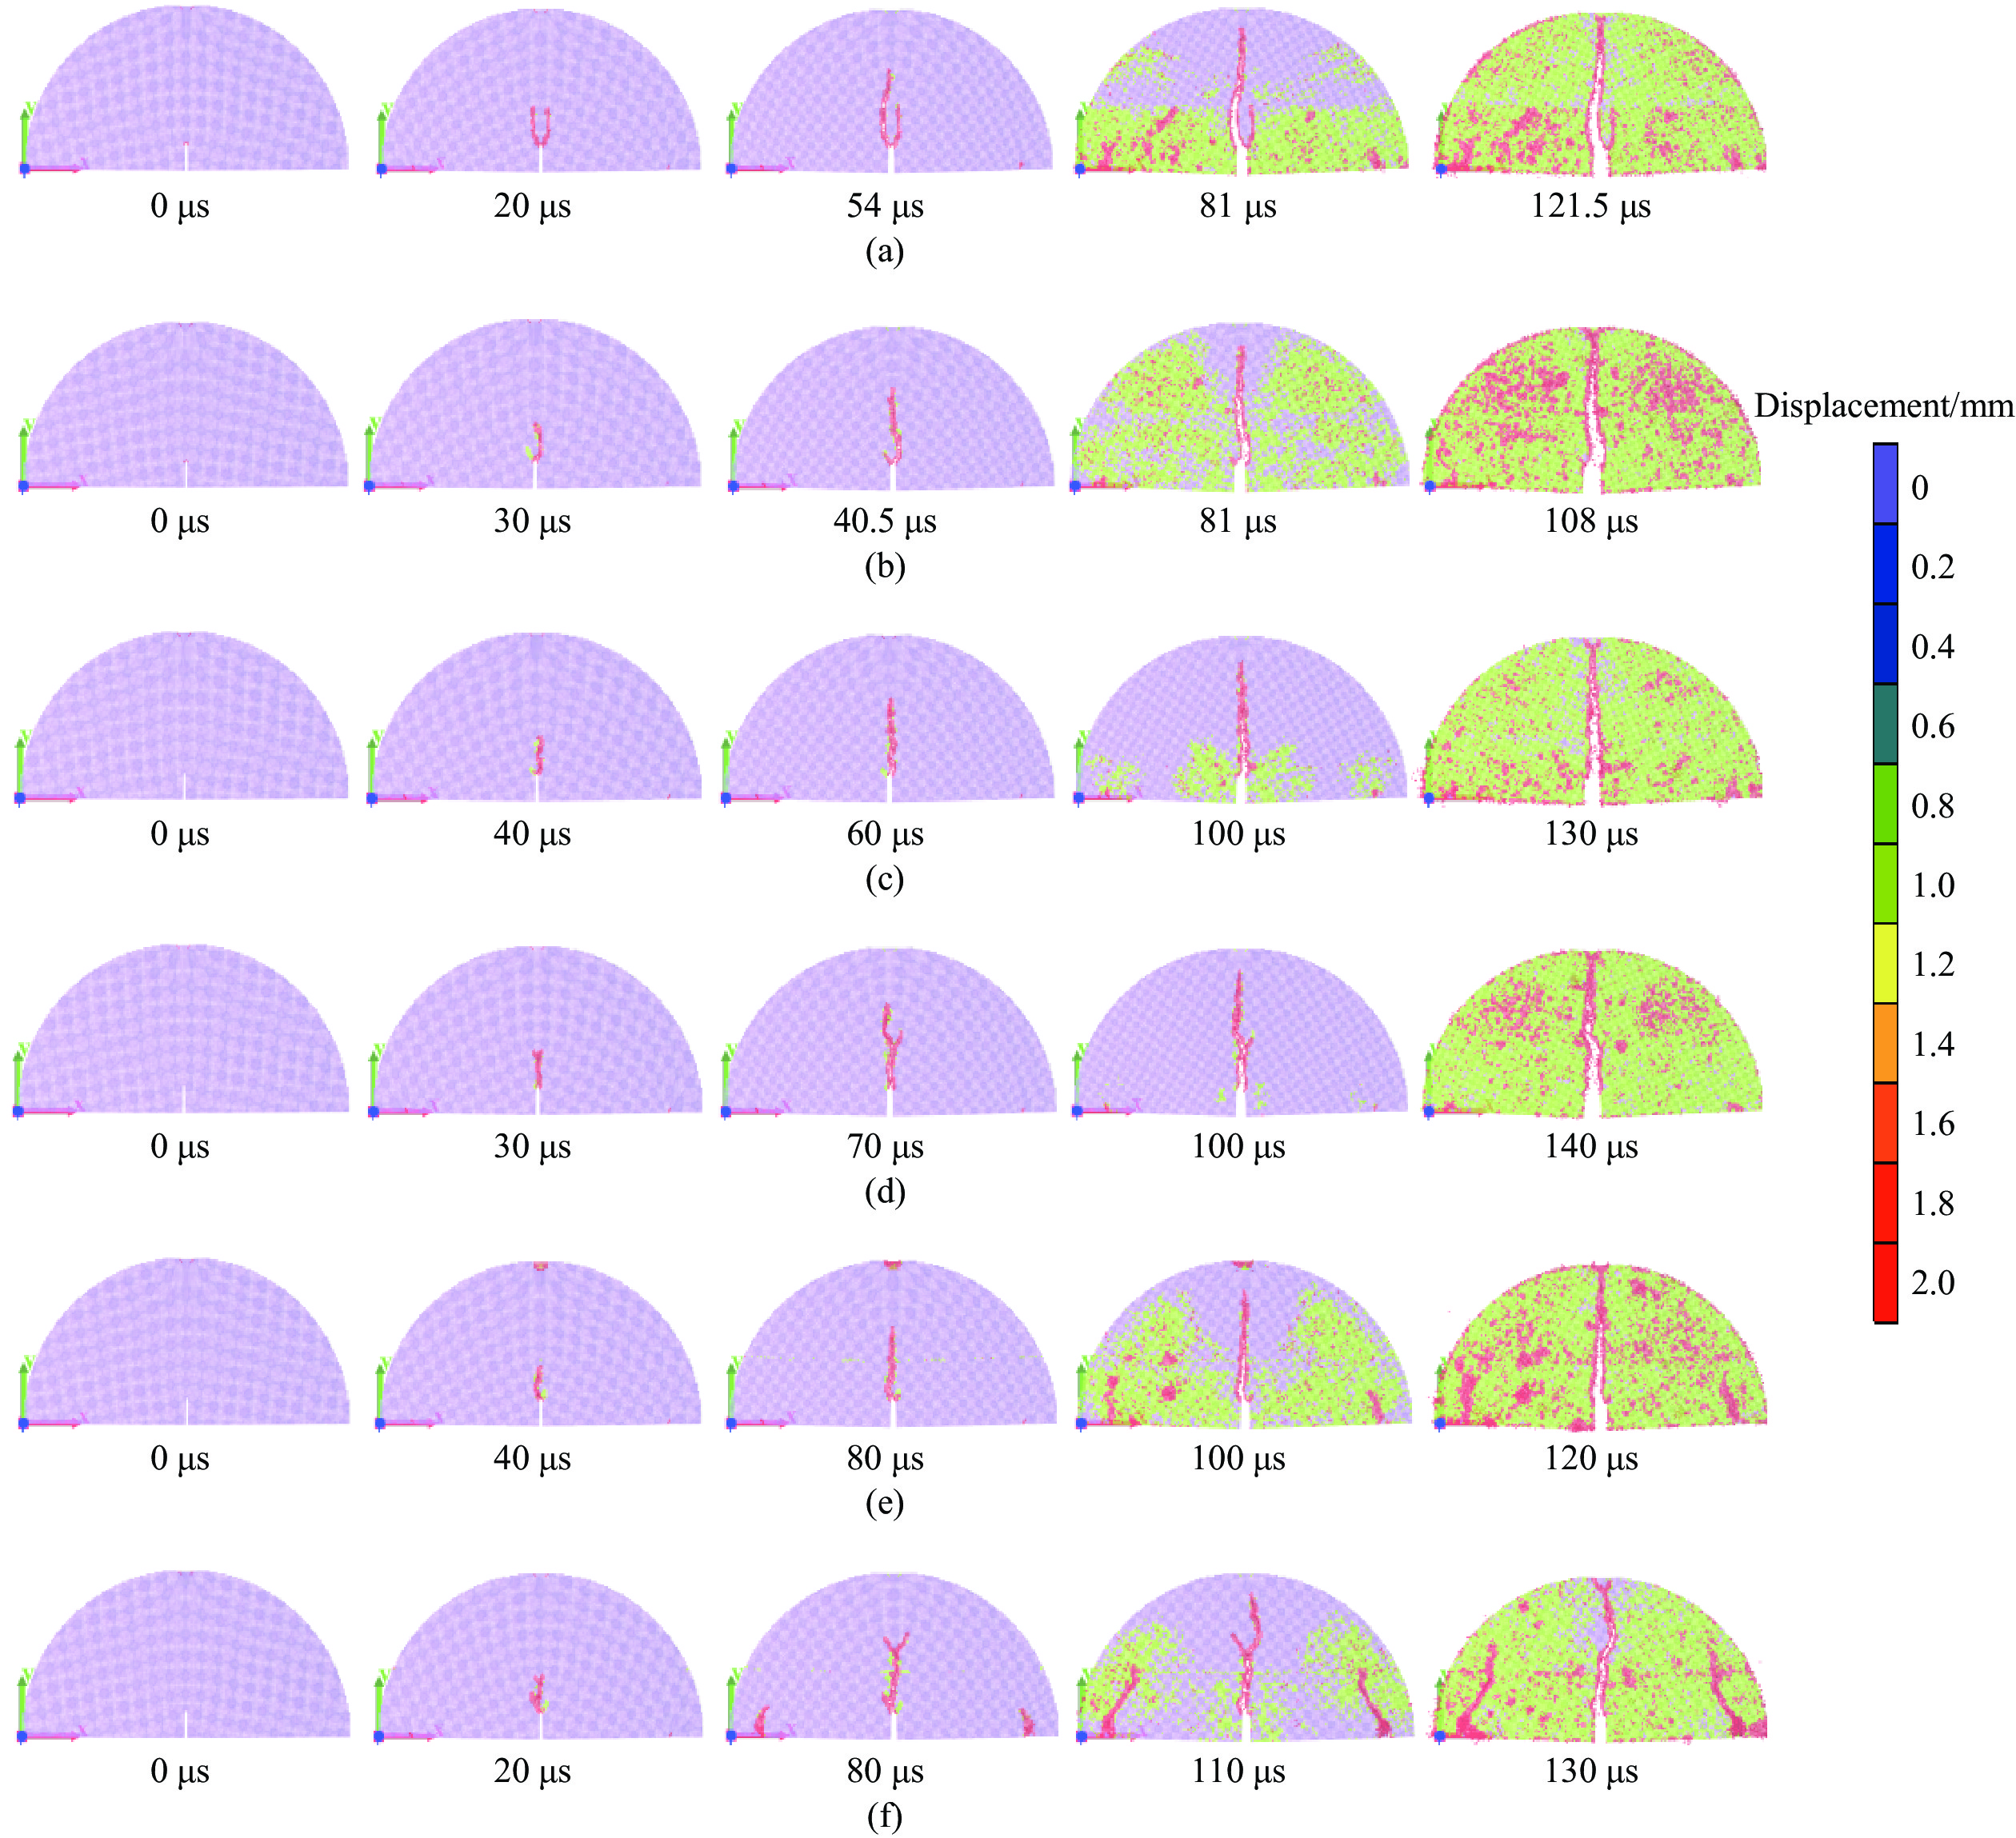Pick the orange swatch labeled 1.4

(1885, 1043)
